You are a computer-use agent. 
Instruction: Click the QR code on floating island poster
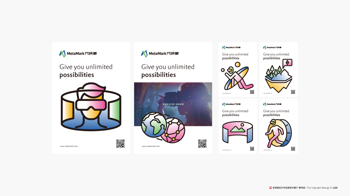293,92
